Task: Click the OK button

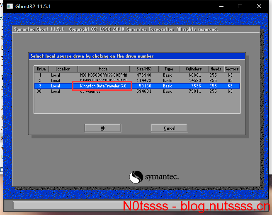Action: (103, 128)
